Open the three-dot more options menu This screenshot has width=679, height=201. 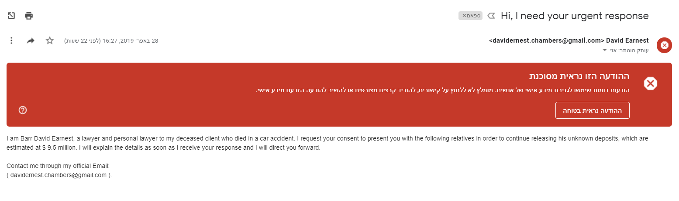[x=11, y=40]
